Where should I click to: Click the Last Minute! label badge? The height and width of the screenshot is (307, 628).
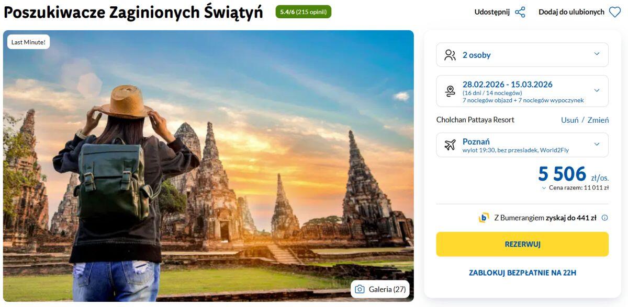[x=28, y=42]
